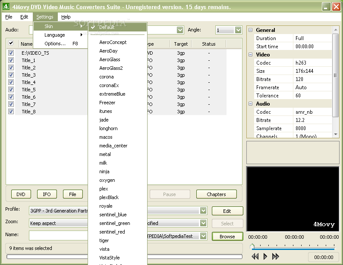The width and height of the screenshot is (343, 265).
Task: Click the playback seek slider thumb
Action: (252, 246)
